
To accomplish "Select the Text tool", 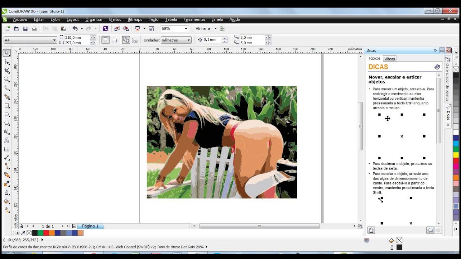I will [x=7, y=140].
